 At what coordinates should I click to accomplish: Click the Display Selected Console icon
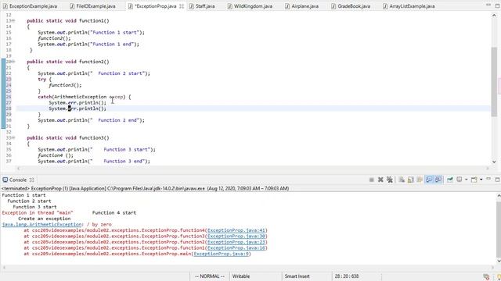click(460, 180)
